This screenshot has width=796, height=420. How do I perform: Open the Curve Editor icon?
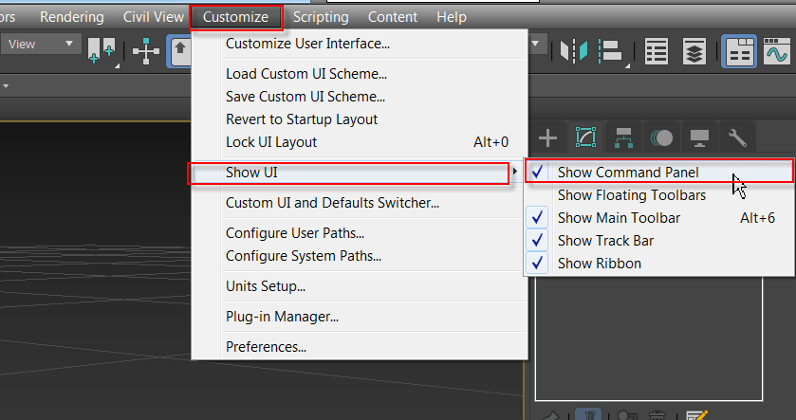(x=776, y=51)
